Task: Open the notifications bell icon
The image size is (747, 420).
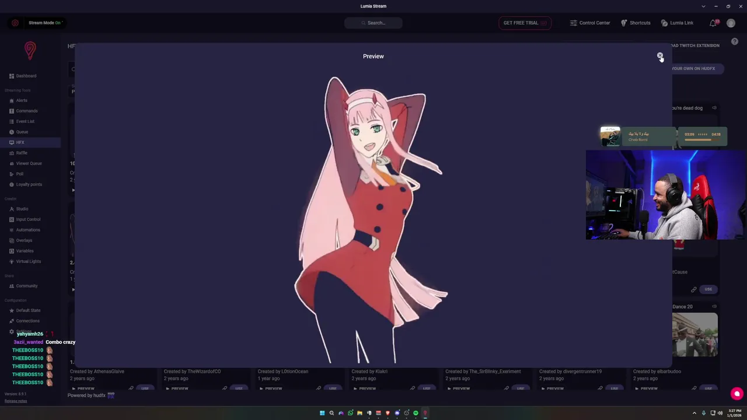Action: coord(713,23)
